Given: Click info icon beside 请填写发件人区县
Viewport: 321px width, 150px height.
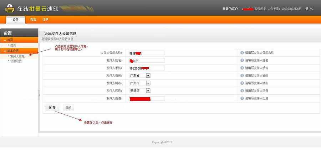Looking at the screenshot, I should coord(242,90).
